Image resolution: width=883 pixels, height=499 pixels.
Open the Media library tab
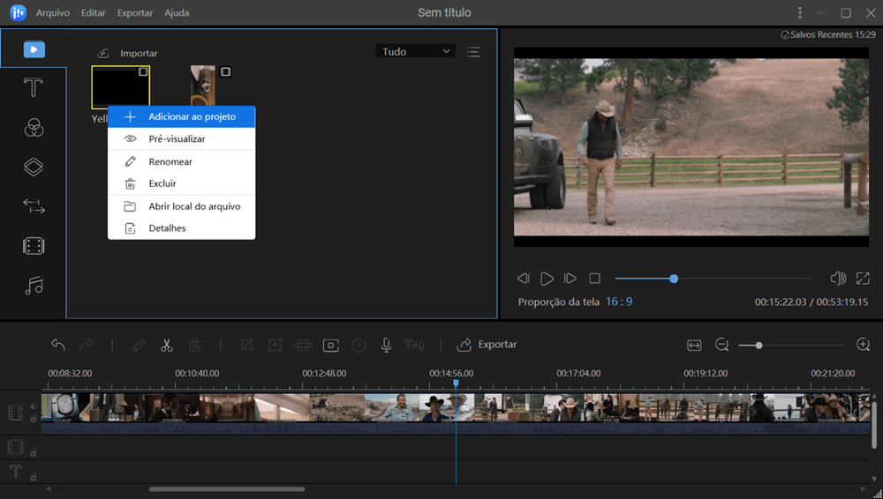(34, 49)
